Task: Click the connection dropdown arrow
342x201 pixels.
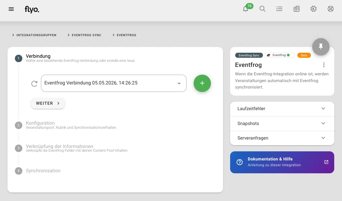Action: point(179,83)
